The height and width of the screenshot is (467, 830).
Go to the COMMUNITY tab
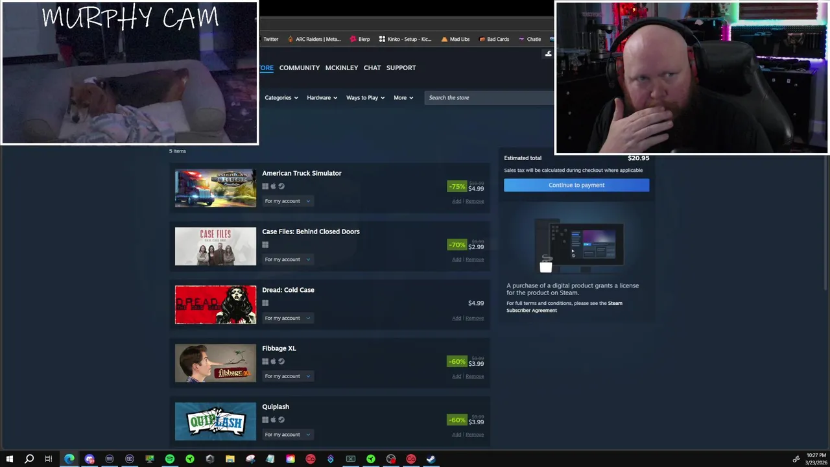[x=300, y=67]
